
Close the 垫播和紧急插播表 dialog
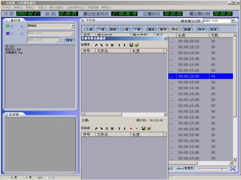pyautogui.click(x=166, y=38)
